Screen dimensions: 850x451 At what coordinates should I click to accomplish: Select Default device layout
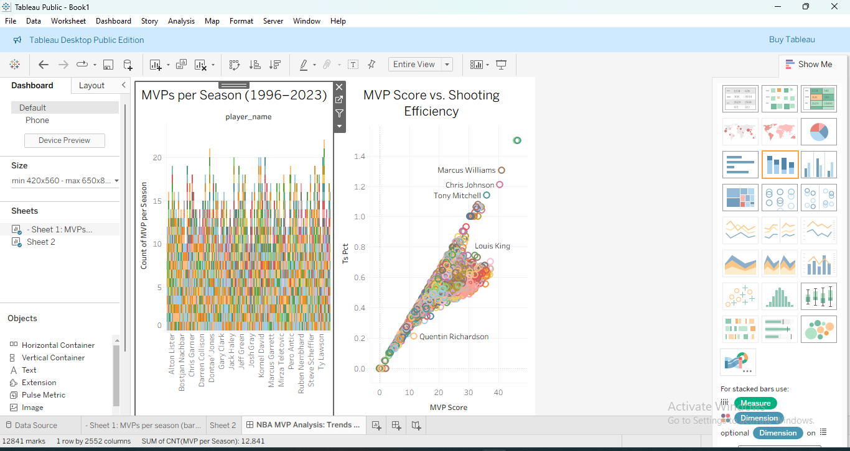pyautogui.click(x=65, y=107)
